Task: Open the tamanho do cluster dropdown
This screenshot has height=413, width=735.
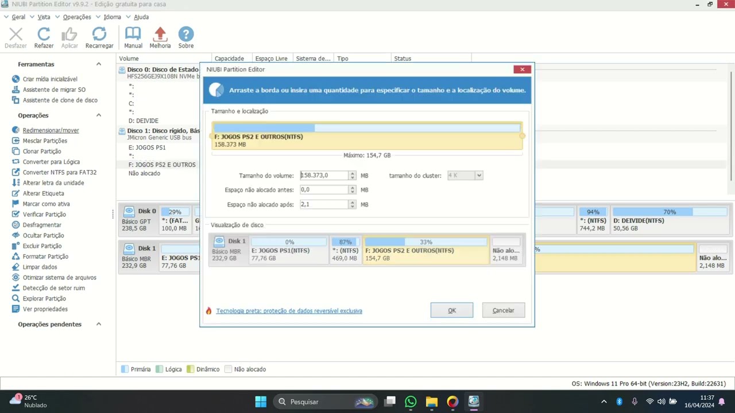Action: pos(479,176)
